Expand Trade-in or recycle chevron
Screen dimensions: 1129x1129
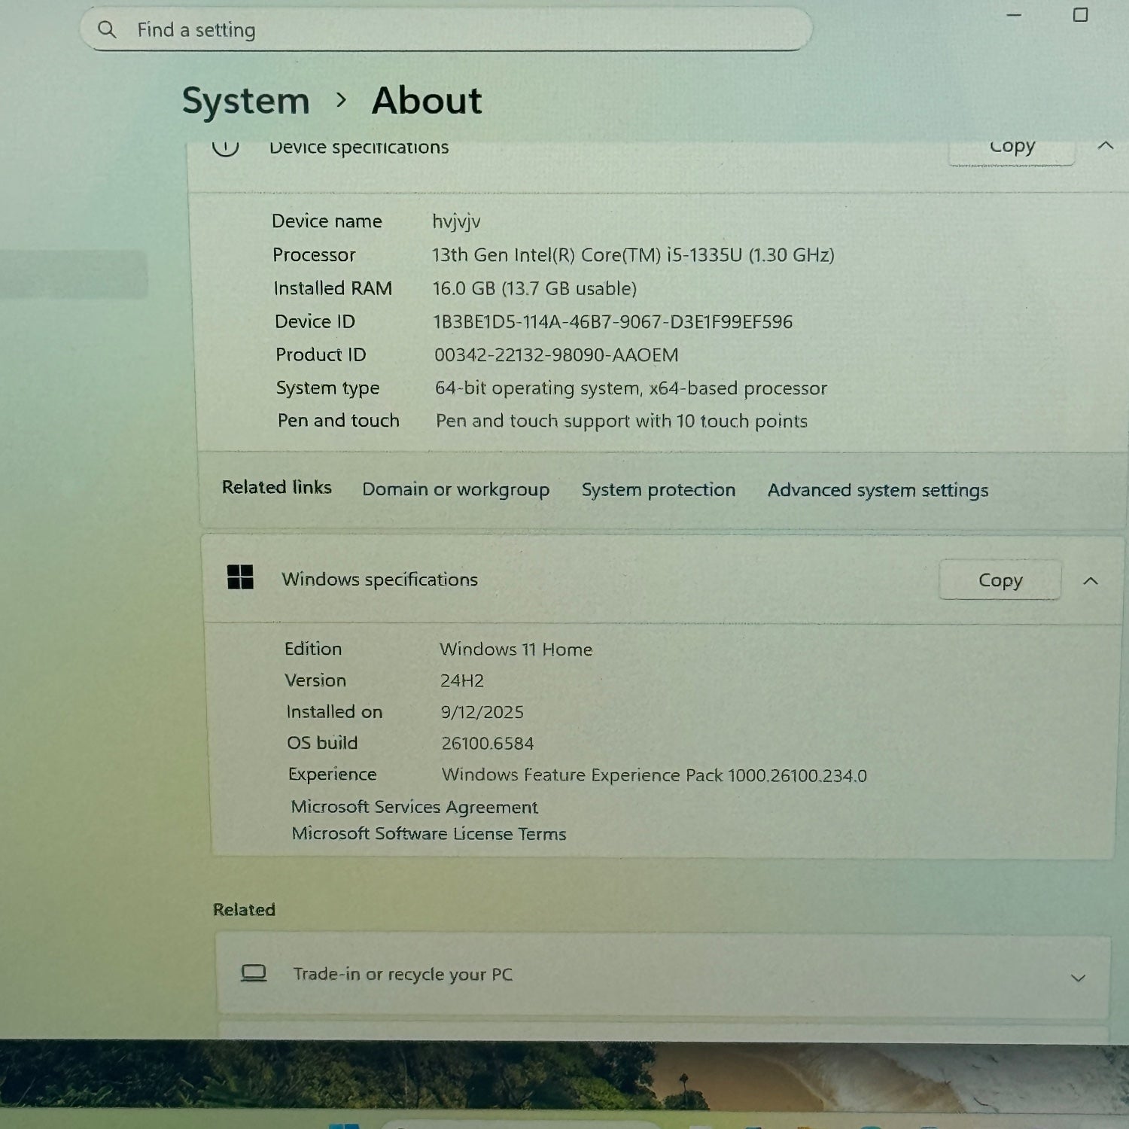tap(1078, 978)
